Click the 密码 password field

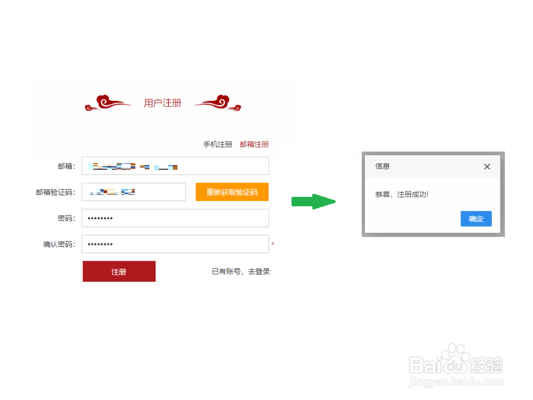175,218
